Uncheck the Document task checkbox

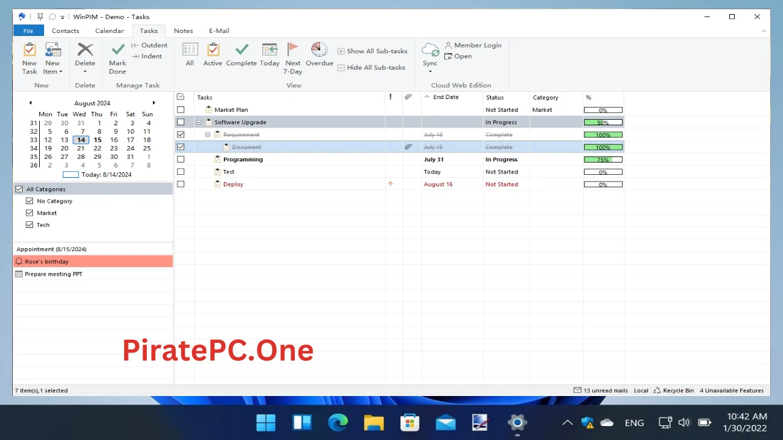point(180,147)
